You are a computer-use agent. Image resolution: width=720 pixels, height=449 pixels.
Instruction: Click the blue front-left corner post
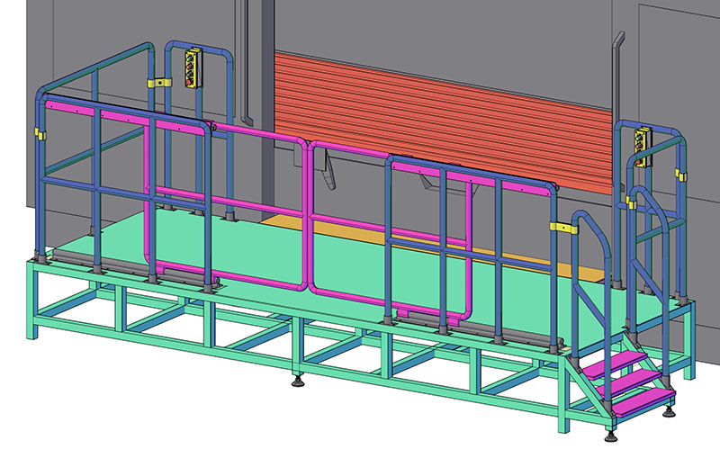tap(39, 180)
